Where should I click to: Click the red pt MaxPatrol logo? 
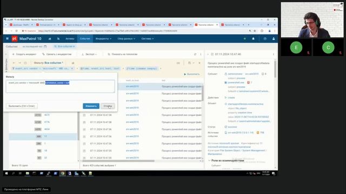pyautogui.click(x=15, y=39)
